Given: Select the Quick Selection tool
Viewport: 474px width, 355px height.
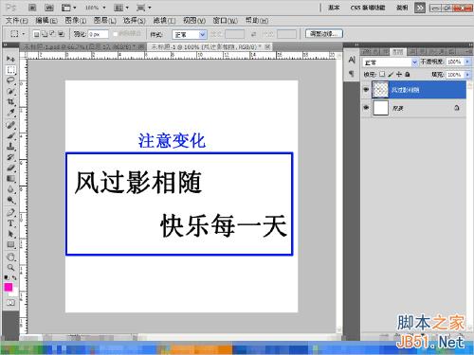Looking at the screenshot, I should 10,91.
